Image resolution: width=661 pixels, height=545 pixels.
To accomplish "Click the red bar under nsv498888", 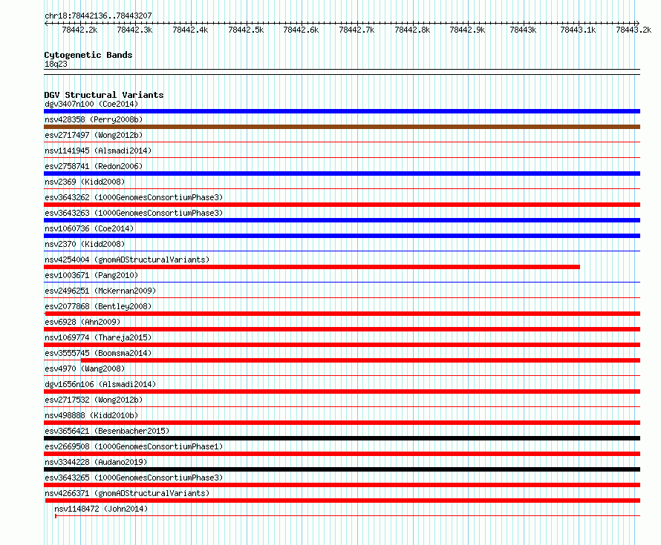I will [342, 423].
